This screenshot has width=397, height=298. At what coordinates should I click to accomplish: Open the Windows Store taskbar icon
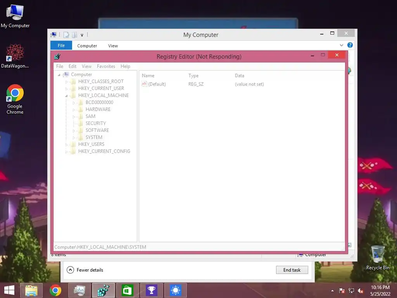pos(127,290)
